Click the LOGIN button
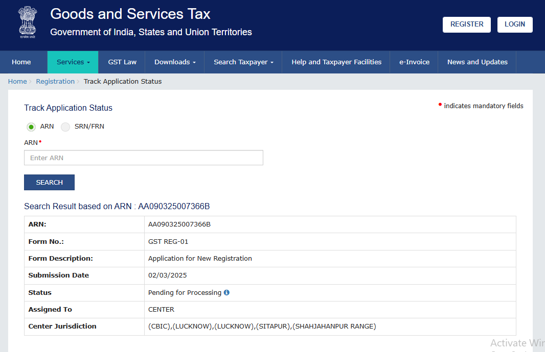 (x=515, y=24)
